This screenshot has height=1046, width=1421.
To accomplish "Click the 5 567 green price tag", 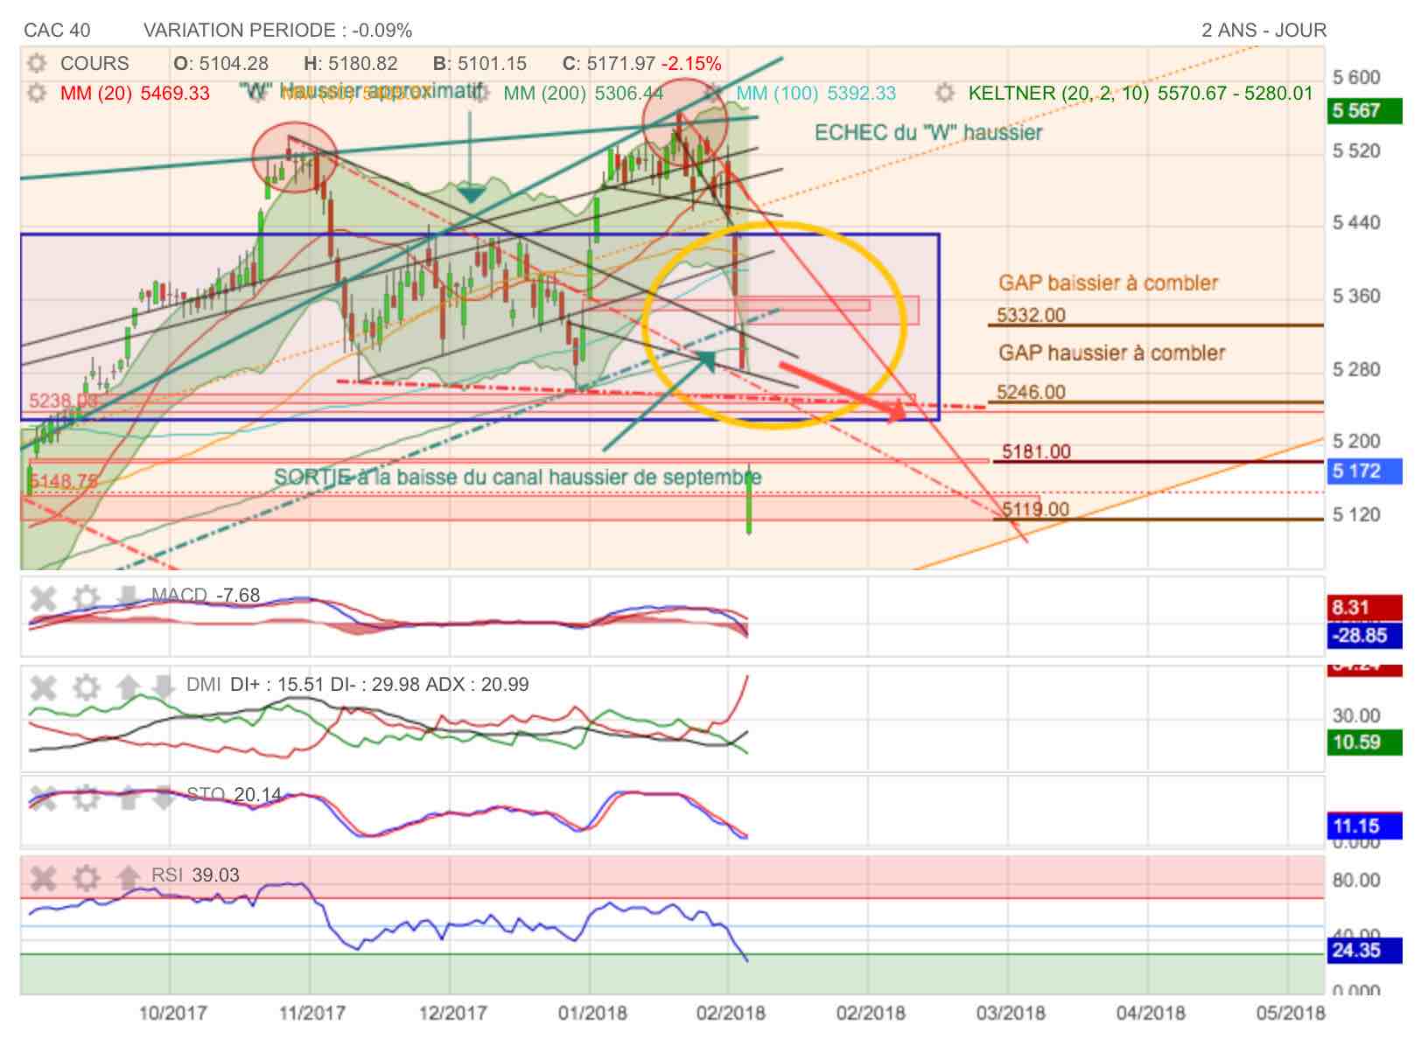I will pos(1364,111).
